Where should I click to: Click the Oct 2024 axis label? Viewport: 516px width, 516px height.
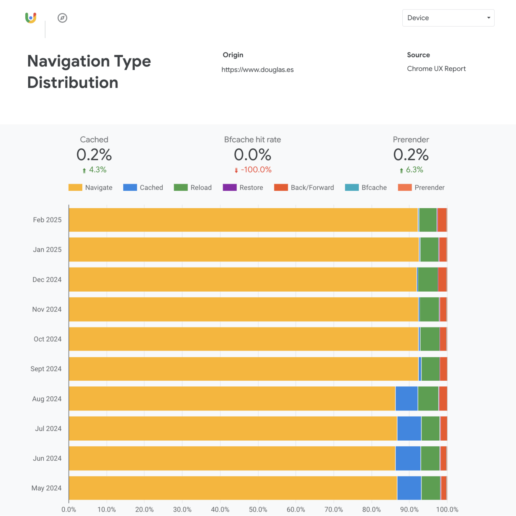47,339
